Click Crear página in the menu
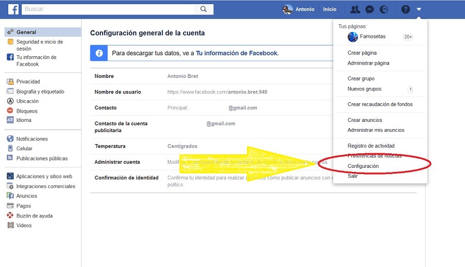 coord(362,53)
